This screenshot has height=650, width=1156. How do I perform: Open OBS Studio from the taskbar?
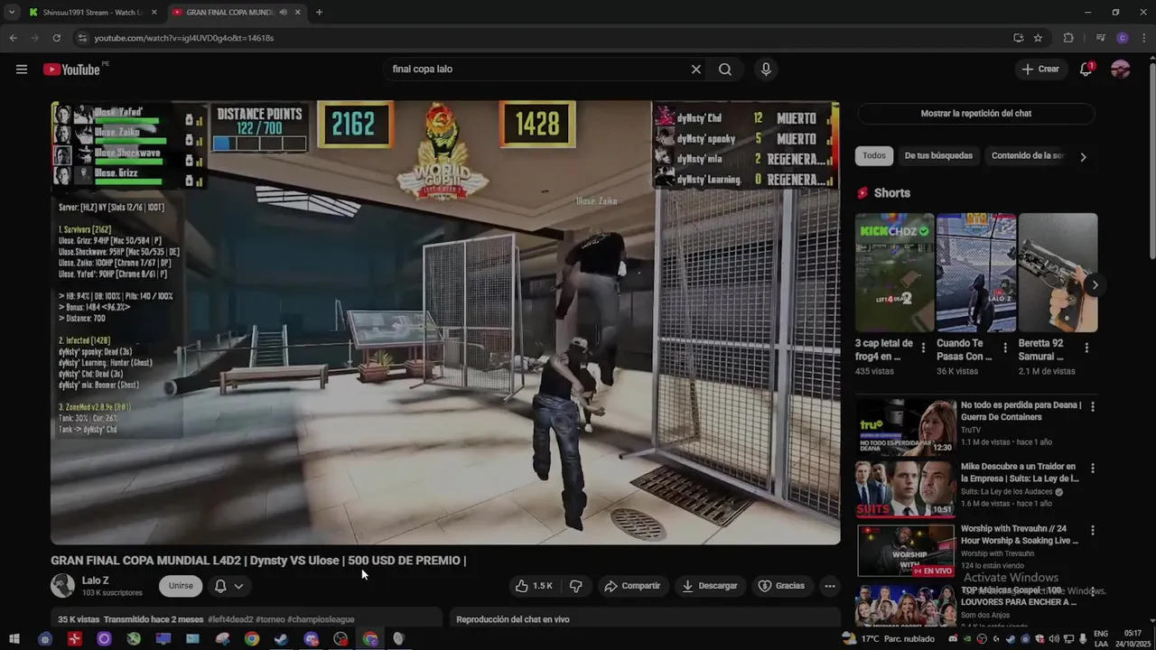pyautogui.click(x=340, y=639)
